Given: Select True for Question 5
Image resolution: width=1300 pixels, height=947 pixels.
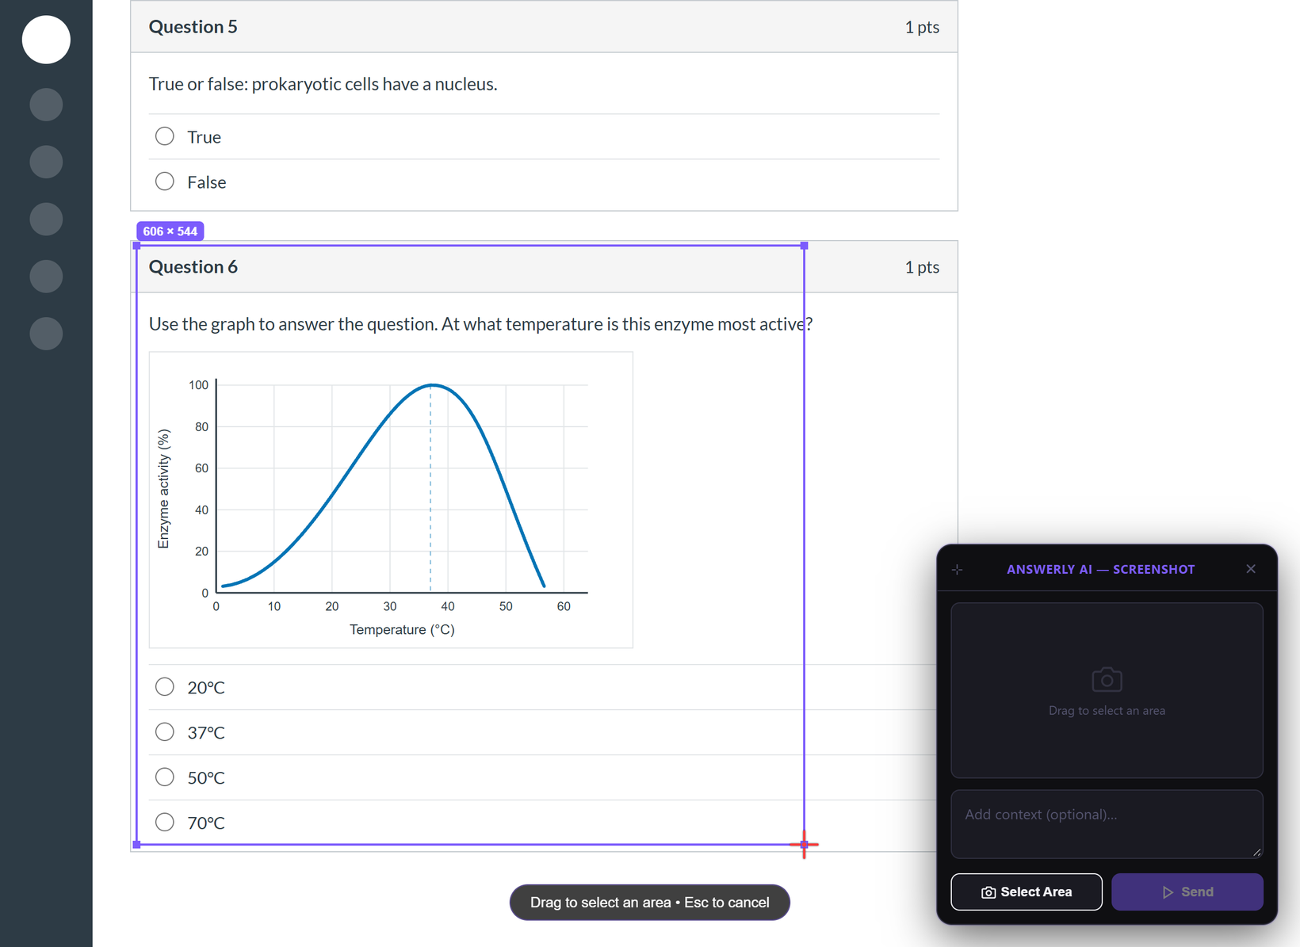Looking at the screenshot, I should (165, 136).
